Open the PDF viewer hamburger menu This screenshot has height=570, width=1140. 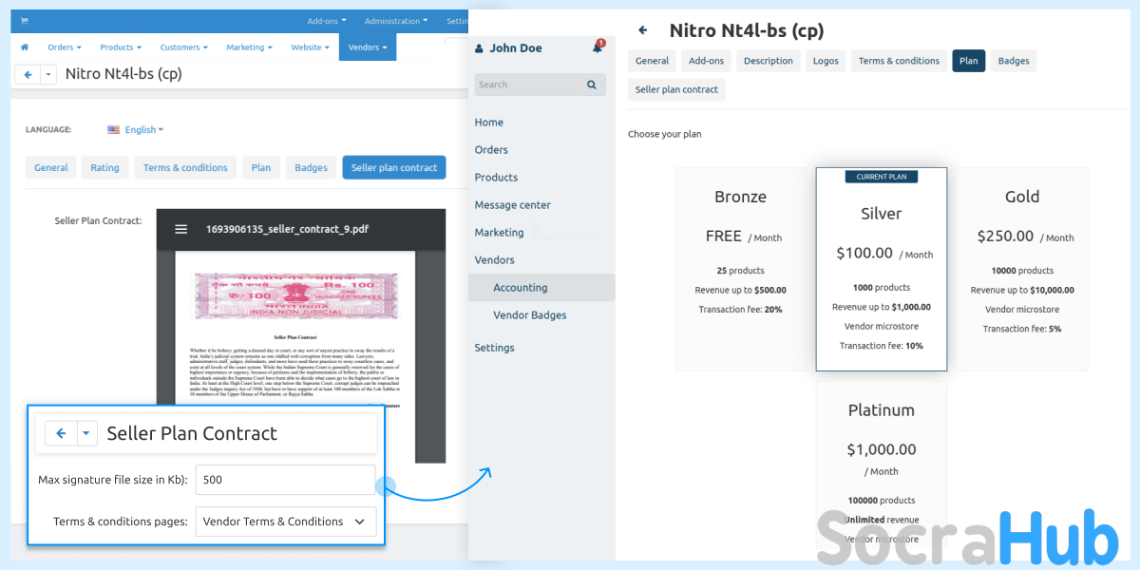181,229
